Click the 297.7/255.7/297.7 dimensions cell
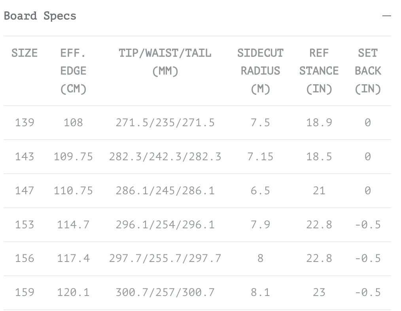401x311 pixels. (165, 259)
